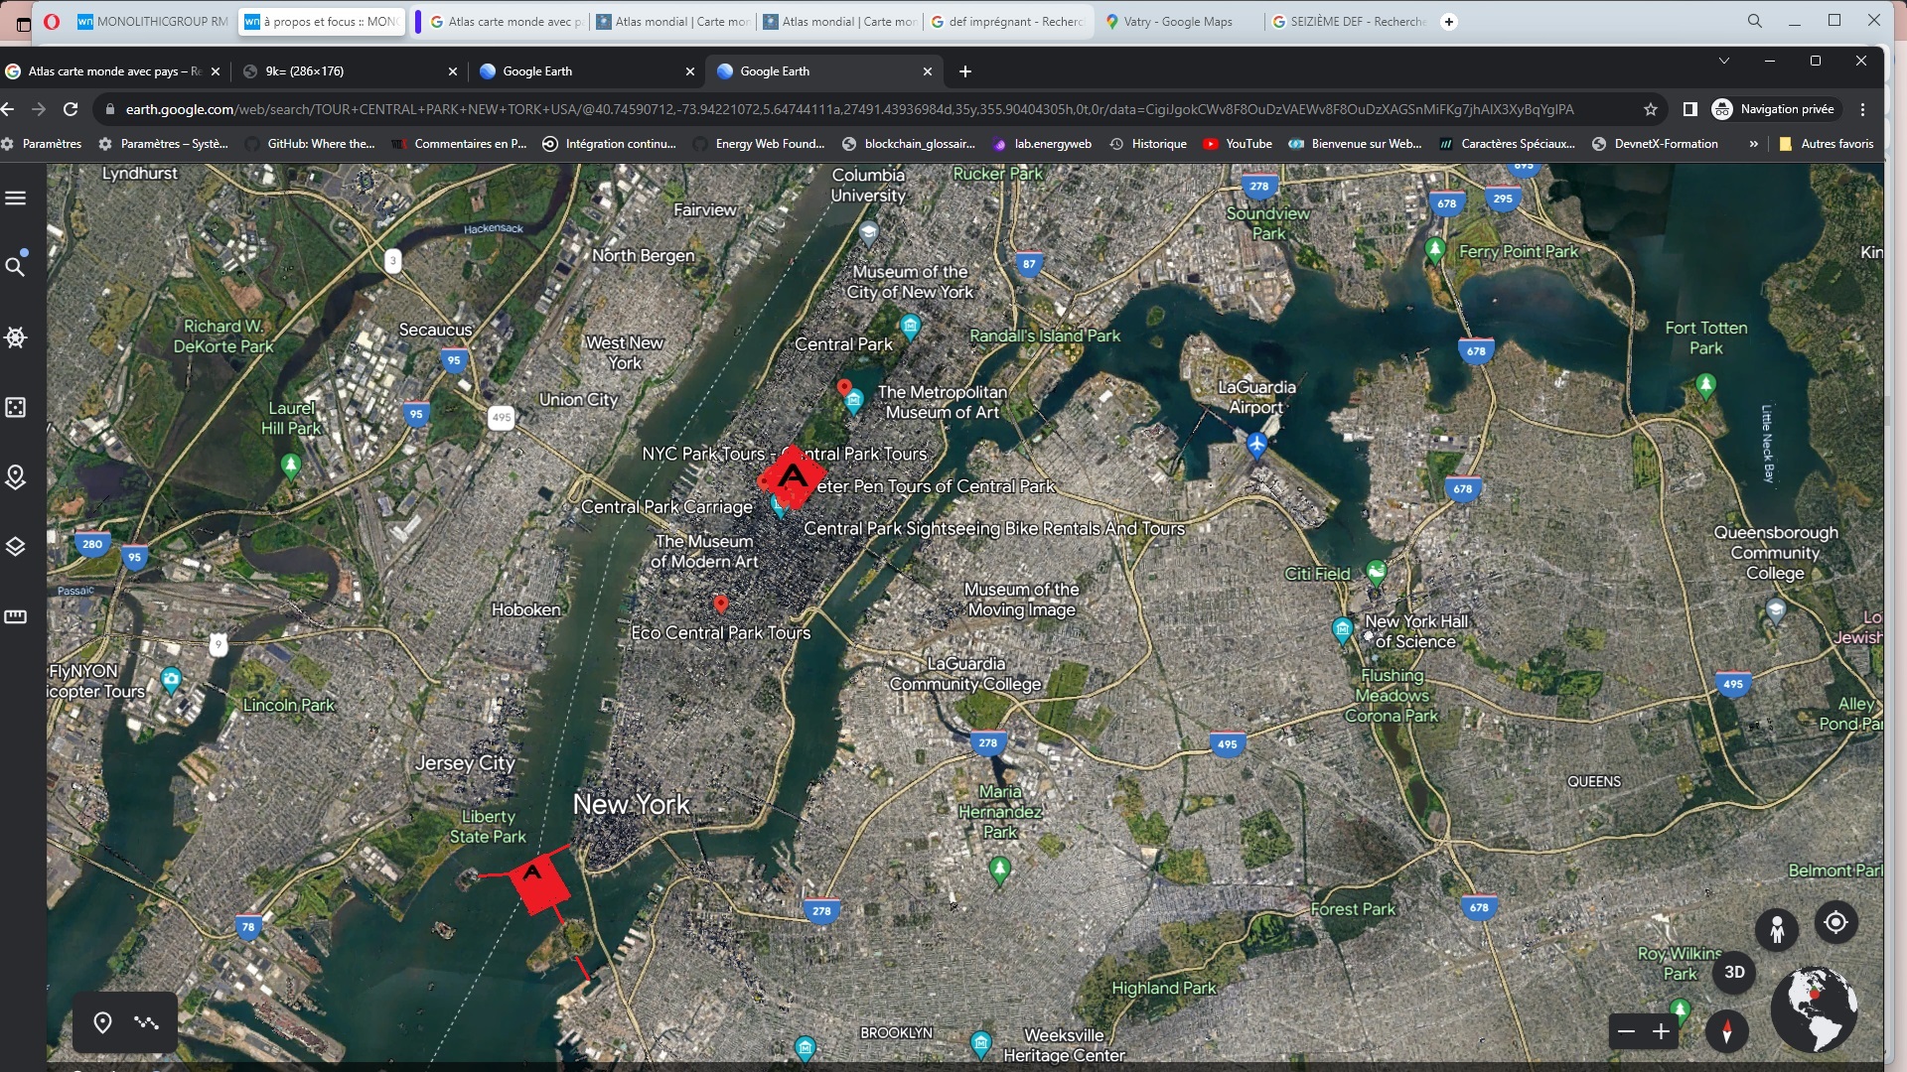The width and height of the screenshot is (1907, 1072).
Task: Bookmark this page with the star icon
Action: coord(1651,109)
